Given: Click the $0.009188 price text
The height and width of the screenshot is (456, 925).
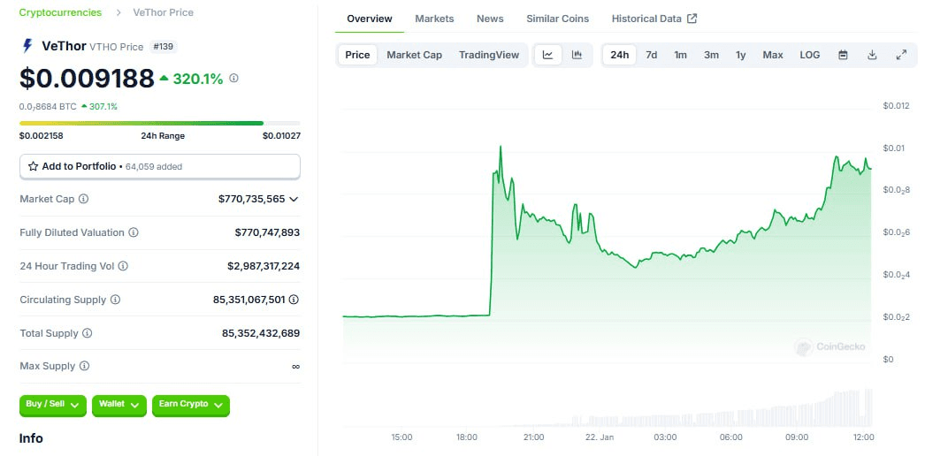Looking at the screenshot, I should coord(87,79).
